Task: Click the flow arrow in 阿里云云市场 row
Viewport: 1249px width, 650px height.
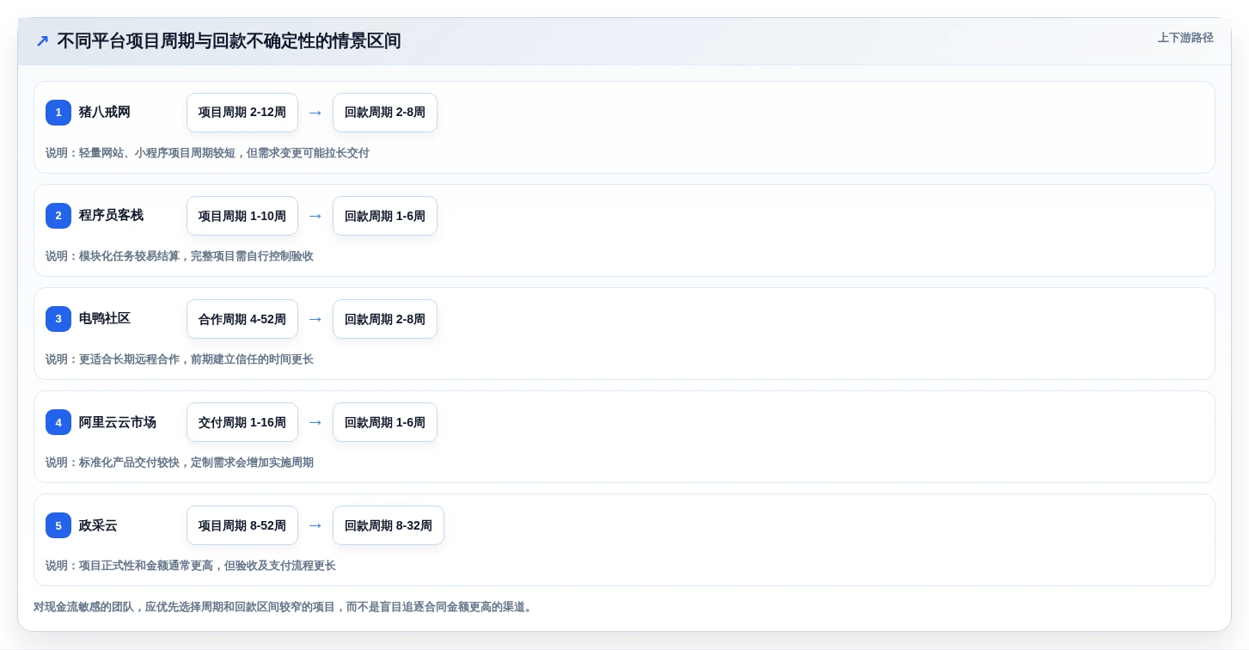Action: pyautogui.click(x=315, y=422)
